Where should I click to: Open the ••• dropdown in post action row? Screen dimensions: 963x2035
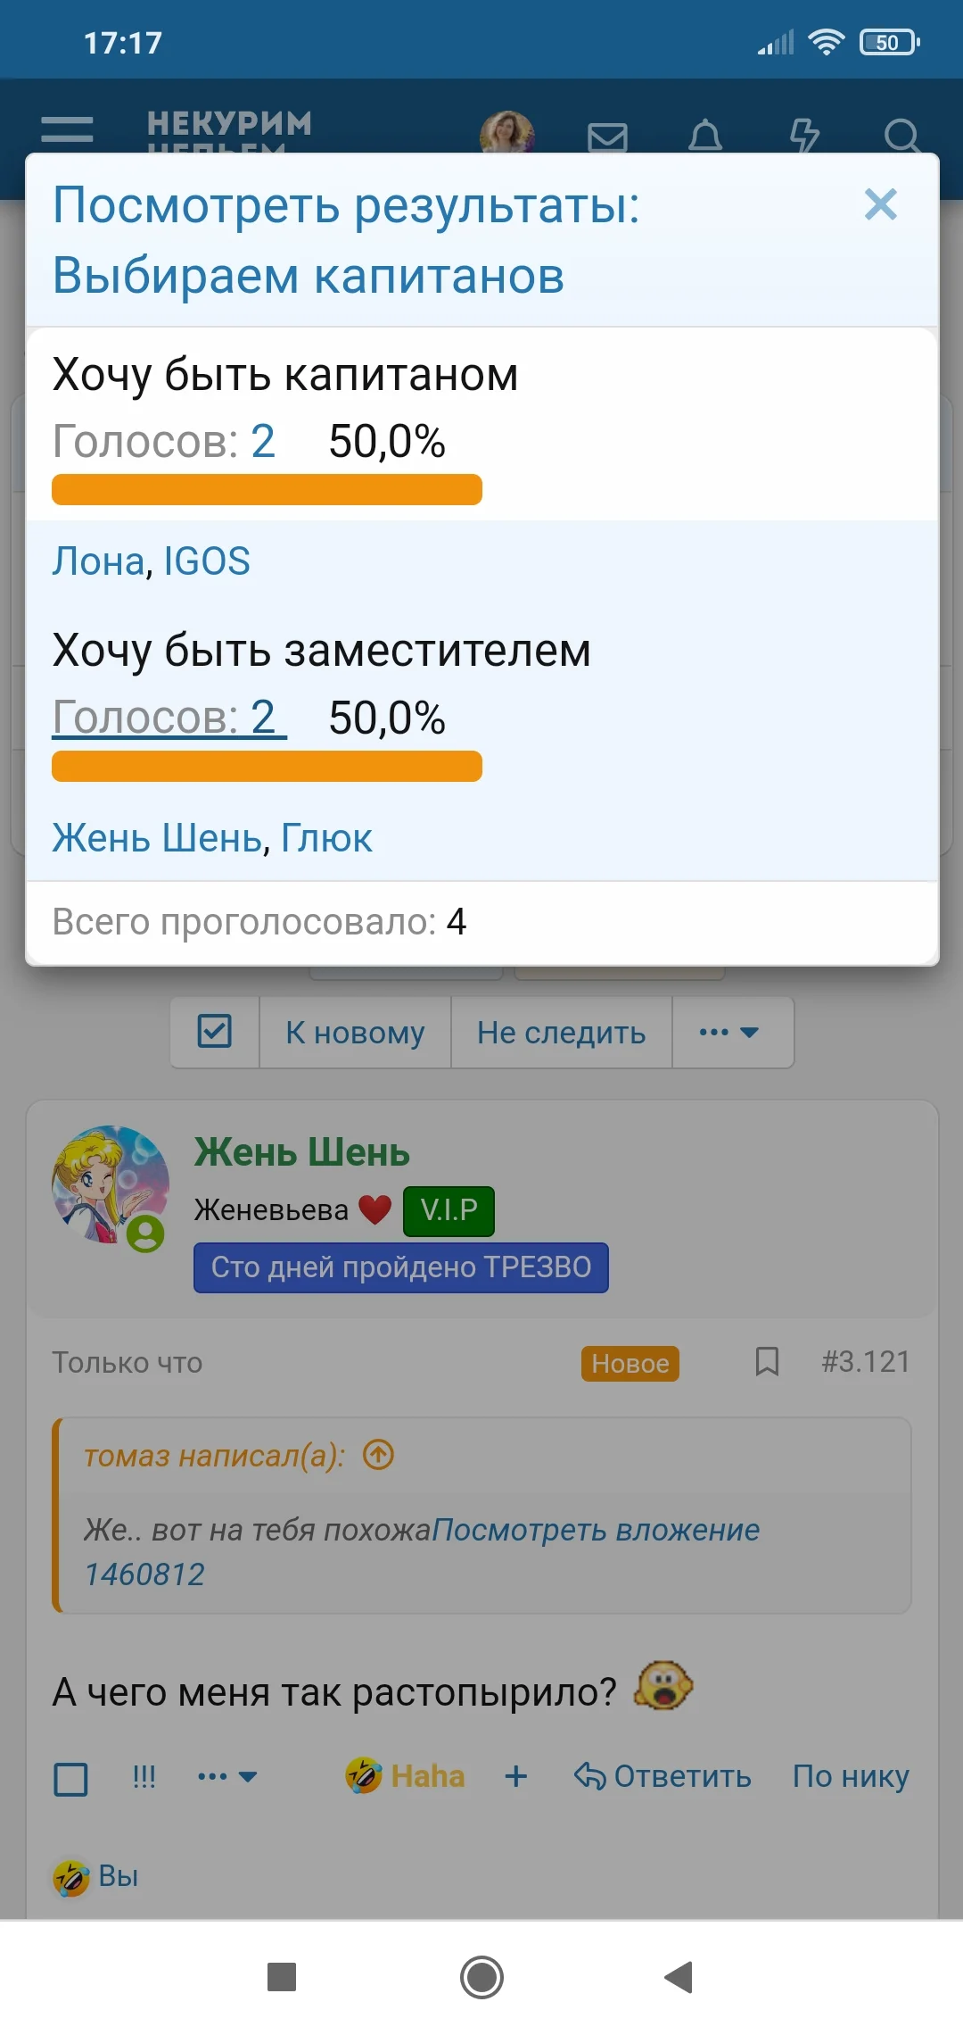pos(226,1776)
